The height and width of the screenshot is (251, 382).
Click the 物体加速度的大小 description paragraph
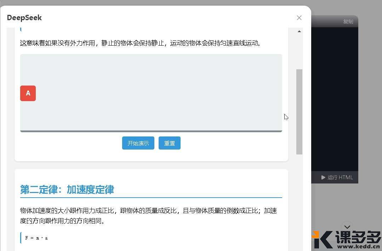coord(148,216)
